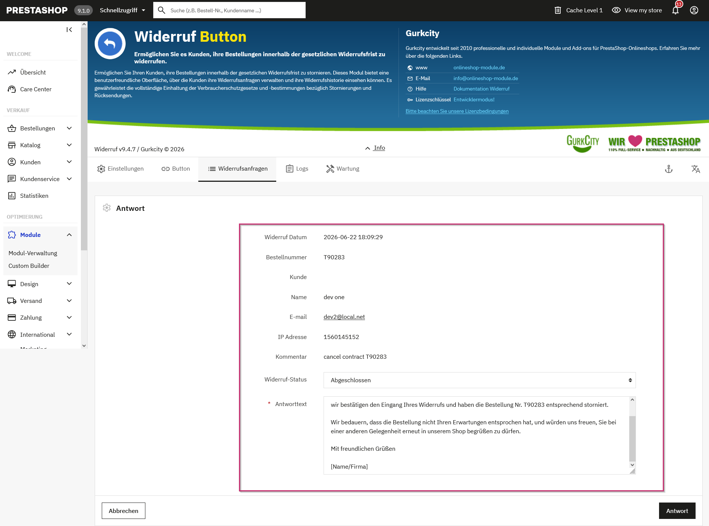Viewport: 709px width, 526px height.
Task: Click the sidebar scrollbar down arrow
Action: 84,345
